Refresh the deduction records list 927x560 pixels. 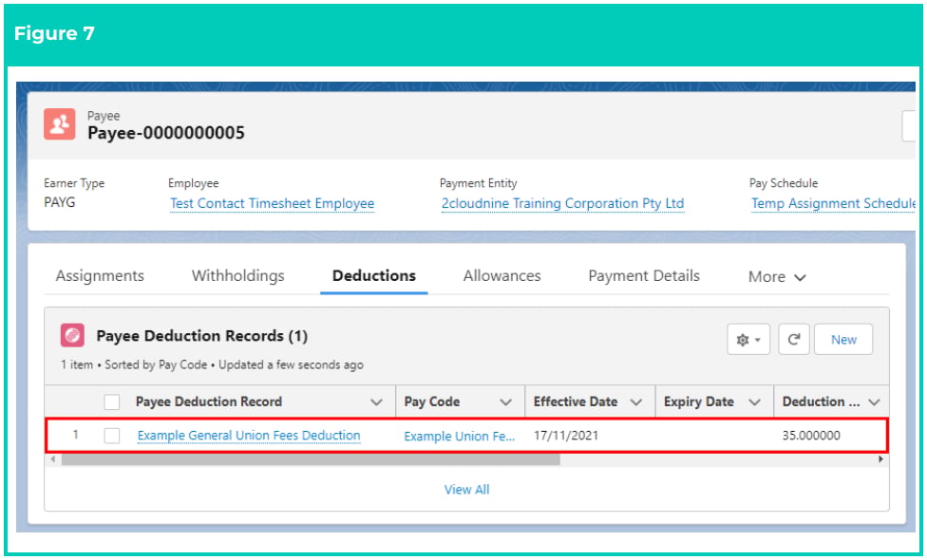point(793,340)
